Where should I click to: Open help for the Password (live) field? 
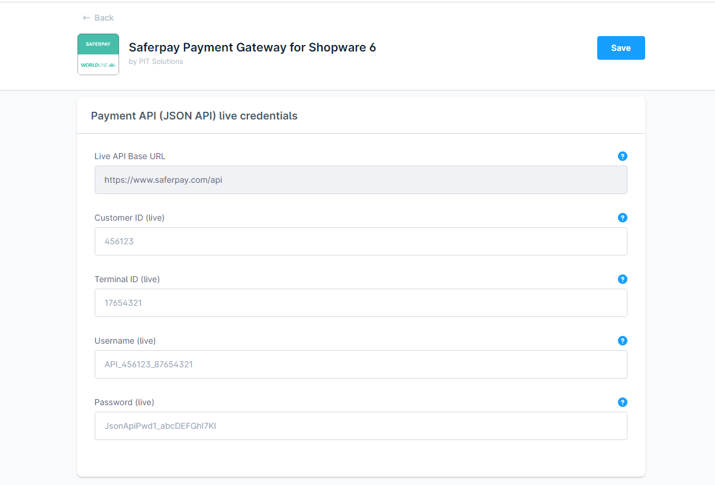coord(622,402)
